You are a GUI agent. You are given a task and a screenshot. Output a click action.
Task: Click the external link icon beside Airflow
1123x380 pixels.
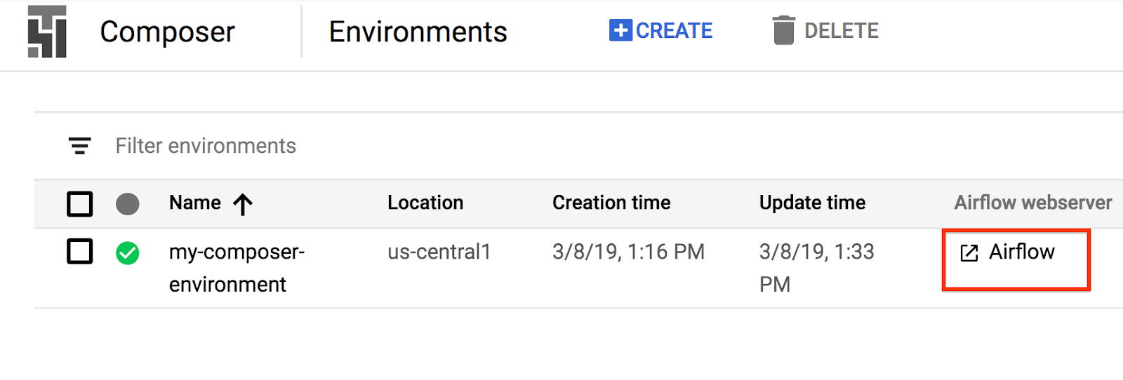click(x=969, y=253)
